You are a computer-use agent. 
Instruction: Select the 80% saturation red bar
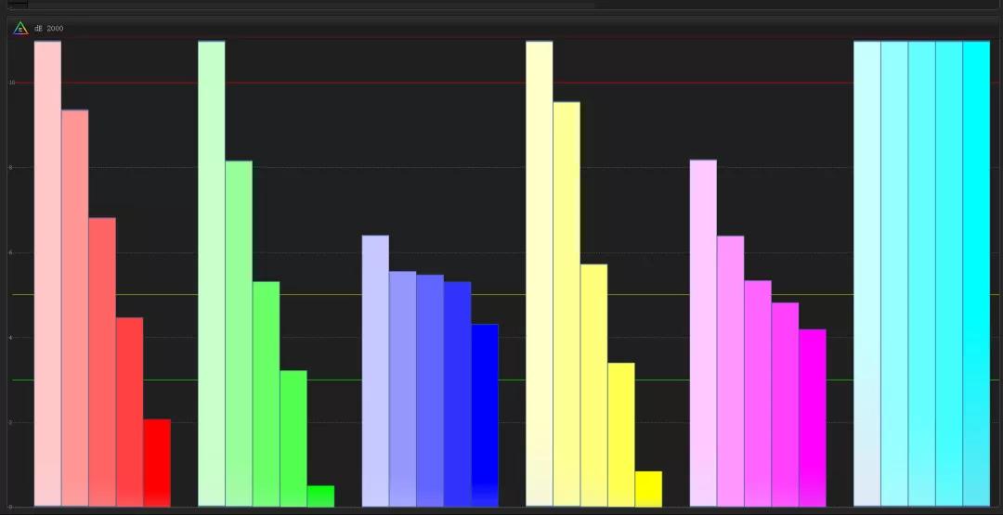(x=130, y=412)
